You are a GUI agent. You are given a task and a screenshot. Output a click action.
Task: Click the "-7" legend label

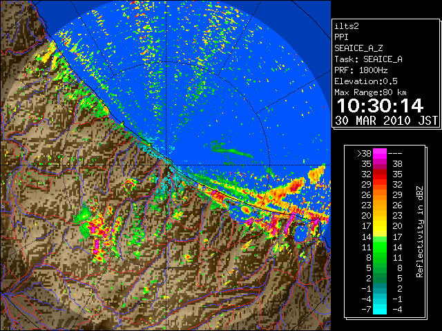point(366,309)
